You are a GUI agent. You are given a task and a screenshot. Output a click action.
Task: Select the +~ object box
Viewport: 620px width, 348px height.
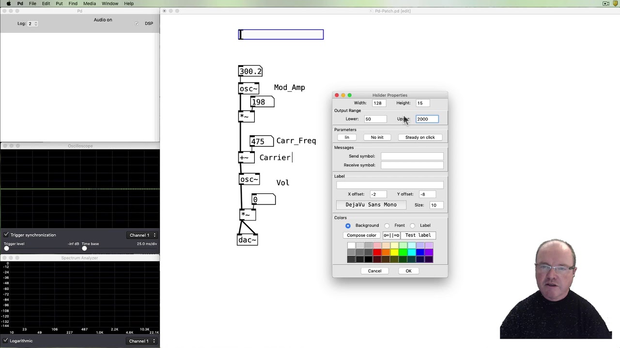click(246, 158)
